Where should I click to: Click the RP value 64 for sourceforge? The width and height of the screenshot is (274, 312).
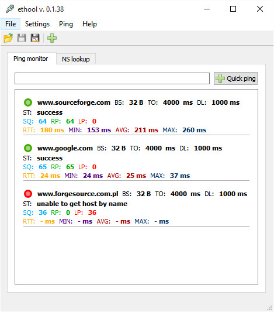[x=70, y=121]
